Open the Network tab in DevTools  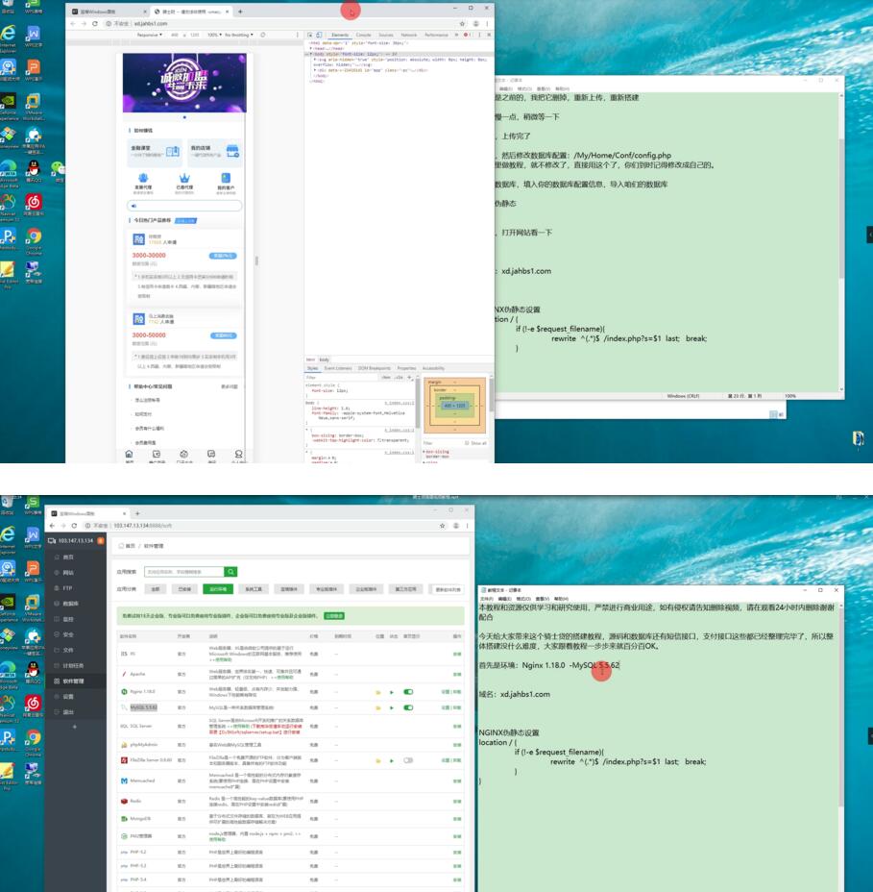point(409,35)
